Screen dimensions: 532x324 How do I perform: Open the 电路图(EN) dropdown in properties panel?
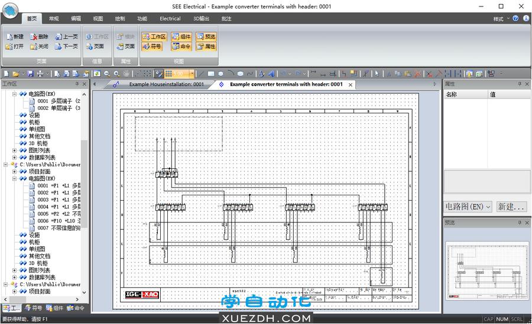click(x=468, y=207)
